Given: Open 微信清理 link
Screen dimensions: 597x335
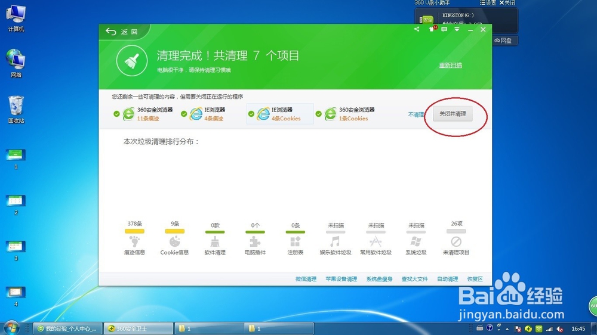Looking at the screenshot, I should coord(306,279).
